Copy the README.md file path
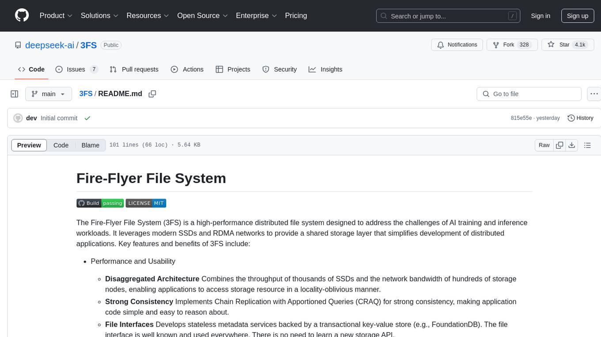 tap(152, 94)
